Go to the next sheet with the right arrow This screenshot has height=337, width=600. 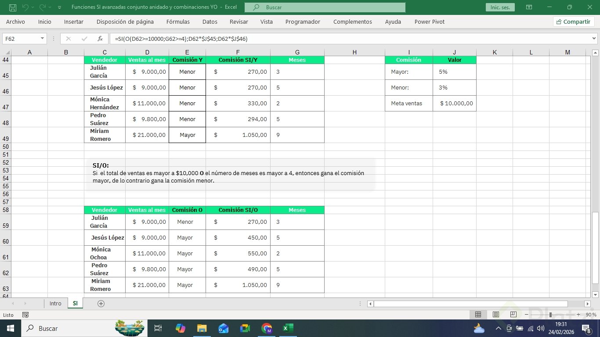25,304
